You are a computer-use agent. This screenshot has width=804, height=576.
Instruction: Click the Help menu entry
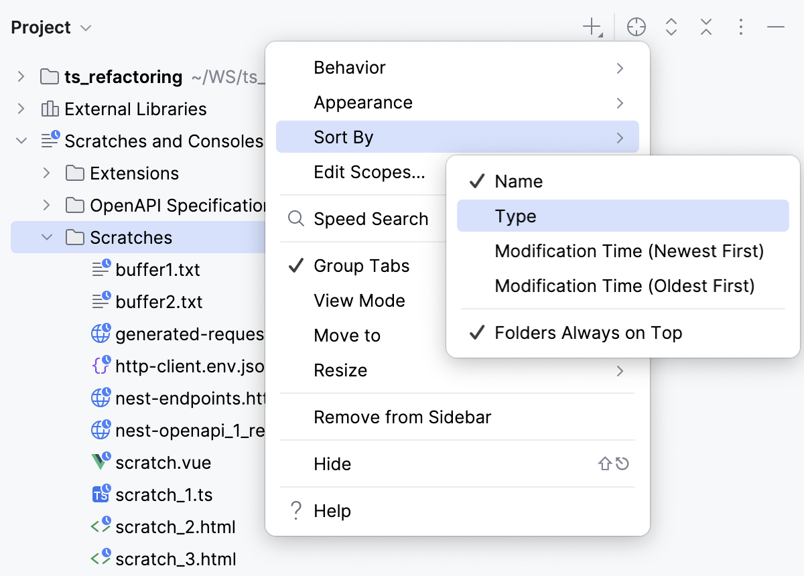(x=332, y=511)
